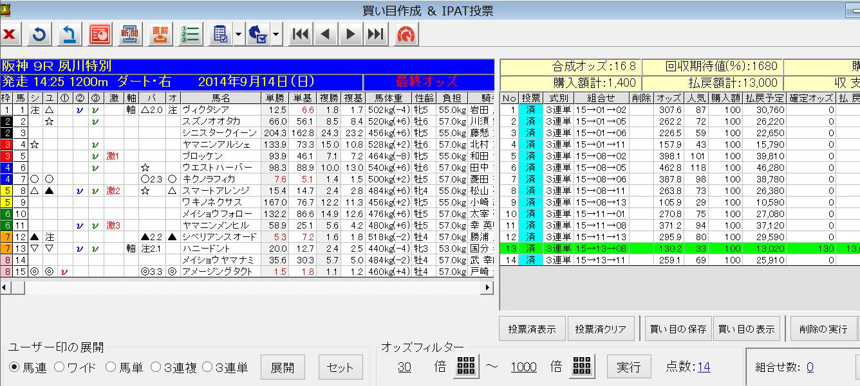Click the red horseshoe horse icon

[406, 34]
